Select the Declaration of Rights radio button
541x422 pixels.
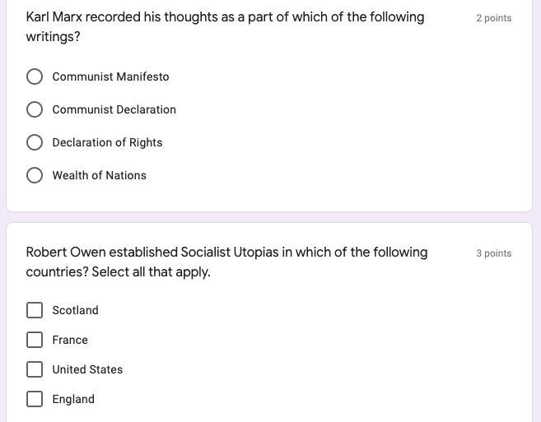35,142
